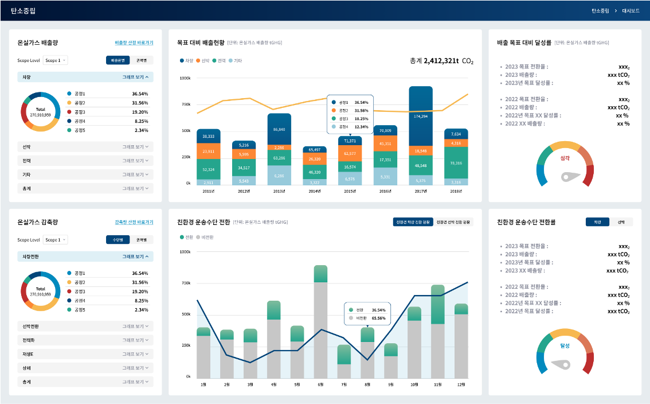Select the 친환경 선박 전환 현황 tab
Viewport: 650px width, 404px height.
click(x=453, y=222)
